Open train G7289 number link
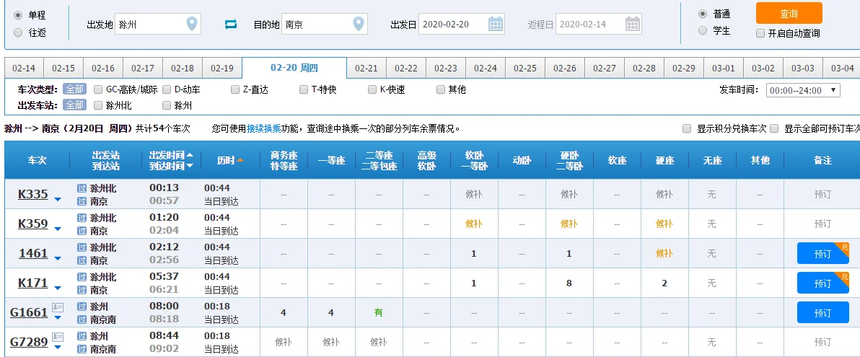This screenshot has width=860, height=357. pos(29,342)
